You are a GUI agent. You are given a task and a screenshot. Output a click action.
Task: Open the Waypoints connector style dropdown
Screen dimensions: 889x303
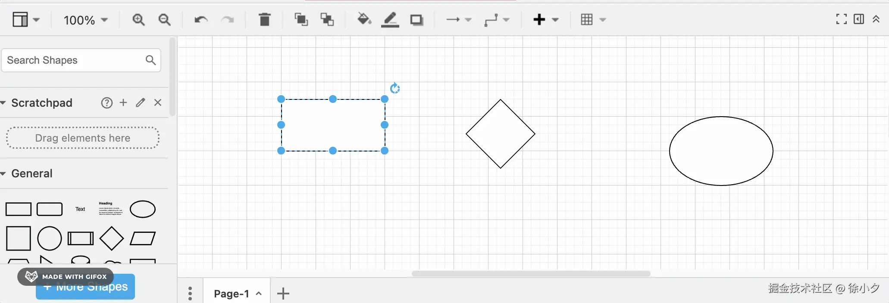497,20
